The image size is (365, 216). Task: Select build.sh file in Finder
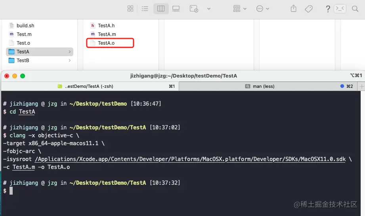[x=40, y=26]
